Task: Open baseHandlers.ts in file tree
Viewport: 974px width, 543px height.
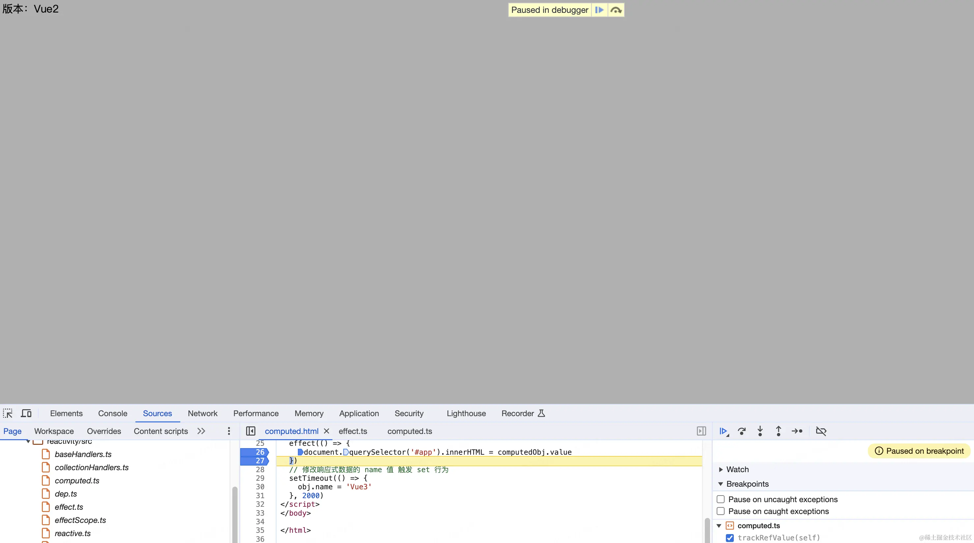Action: 83,454
